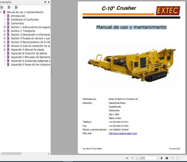This screenshot has height=162, width=187.
Task: Click the bookmark icon beside Appendix B
Action: (8, 53)
